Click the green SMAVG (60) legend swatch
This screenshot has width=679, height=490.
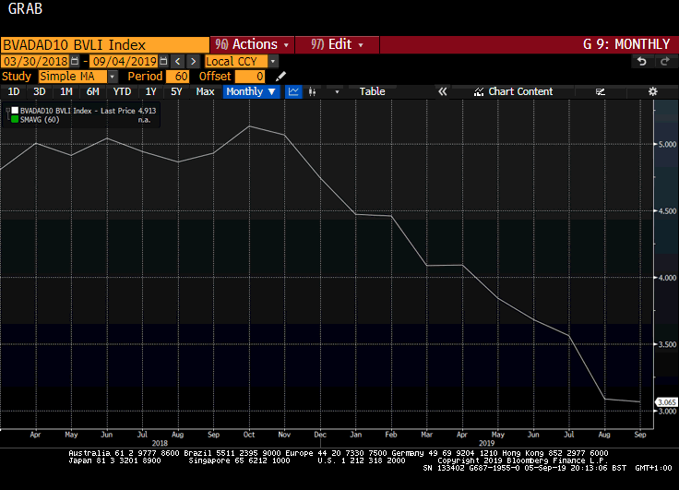point(15,120)
